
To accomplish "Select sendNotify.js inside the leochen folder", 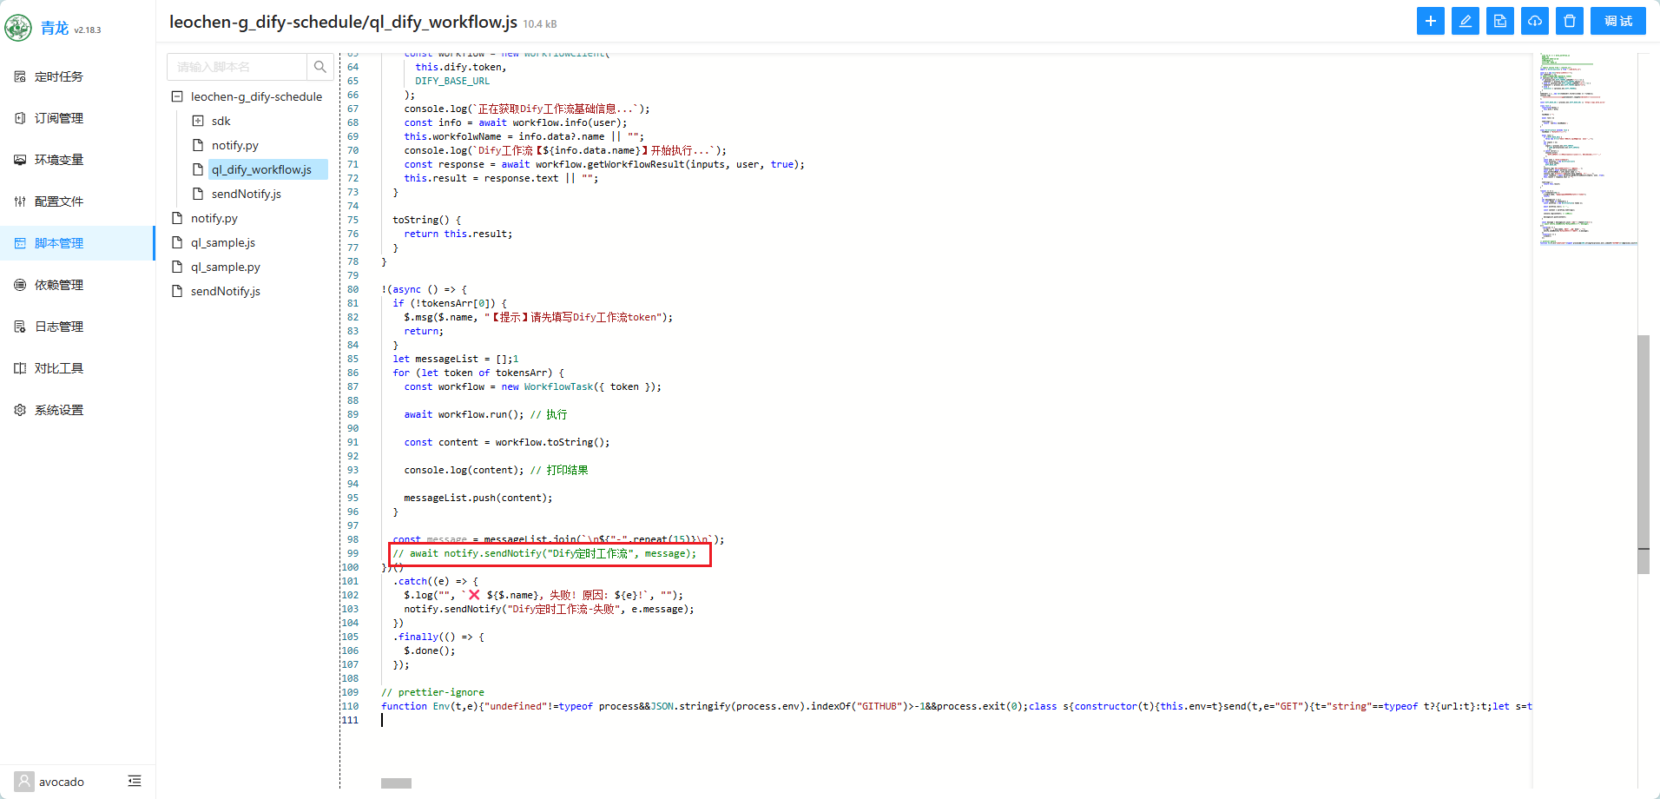I will (x=246, y=194).
